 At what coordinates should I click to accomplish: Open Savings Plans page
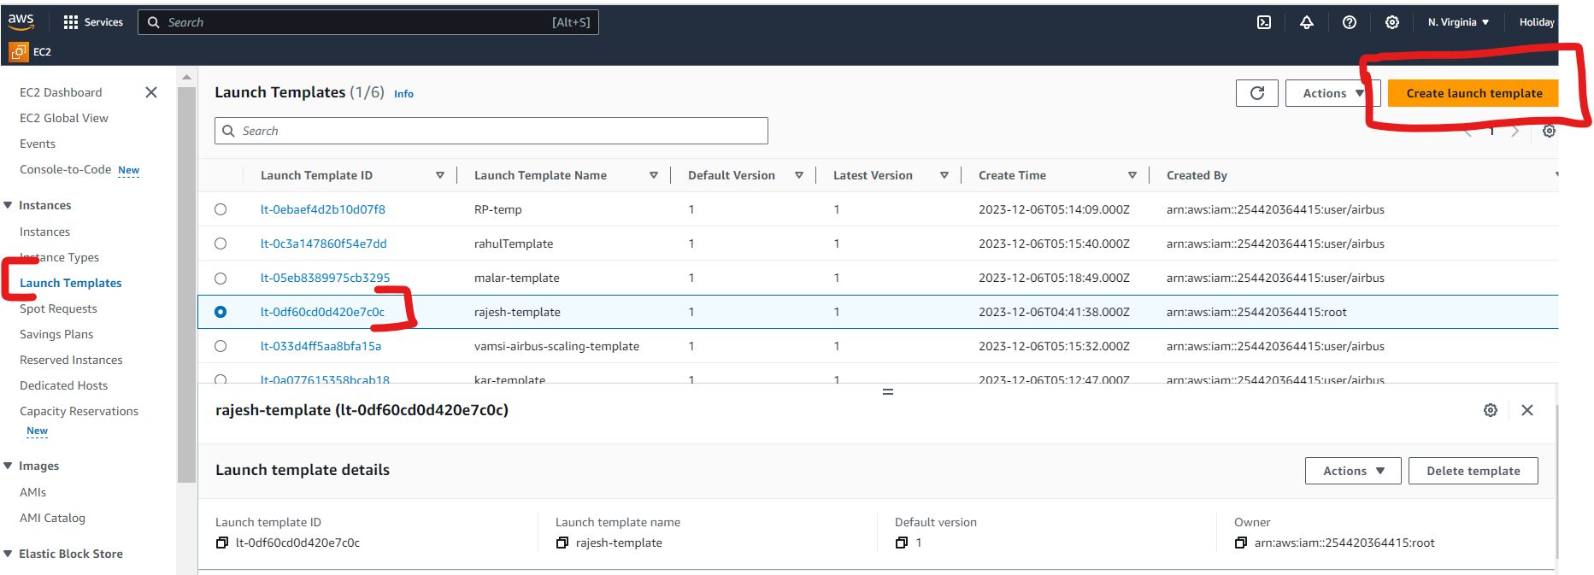click(x=56, y=334)
